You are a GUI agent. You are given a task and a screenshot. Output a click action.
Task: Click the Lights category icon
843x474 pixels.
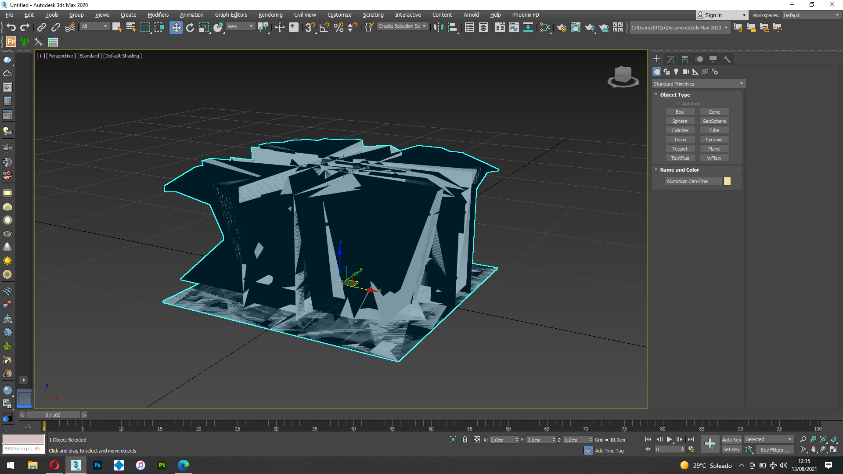coord(676,72)
